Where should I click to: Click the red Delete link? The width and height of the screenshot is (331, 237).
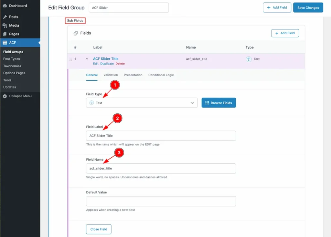tap(120, 64)
